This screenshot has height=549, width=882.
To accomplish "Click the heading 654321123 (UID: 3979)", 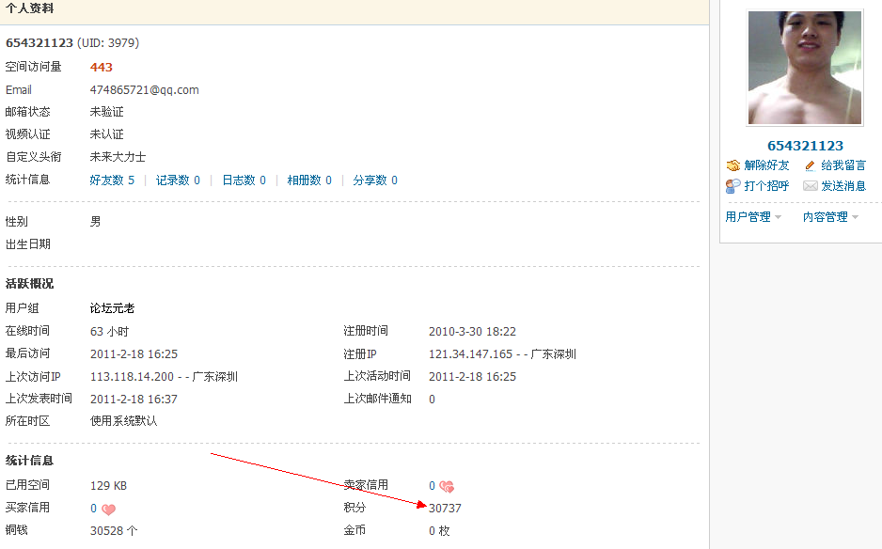I will 72,42.
